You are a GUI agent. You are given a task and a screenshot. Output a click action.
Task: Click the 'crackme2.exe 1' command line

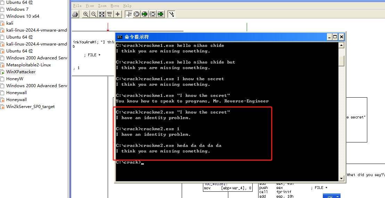click(148, 129)
